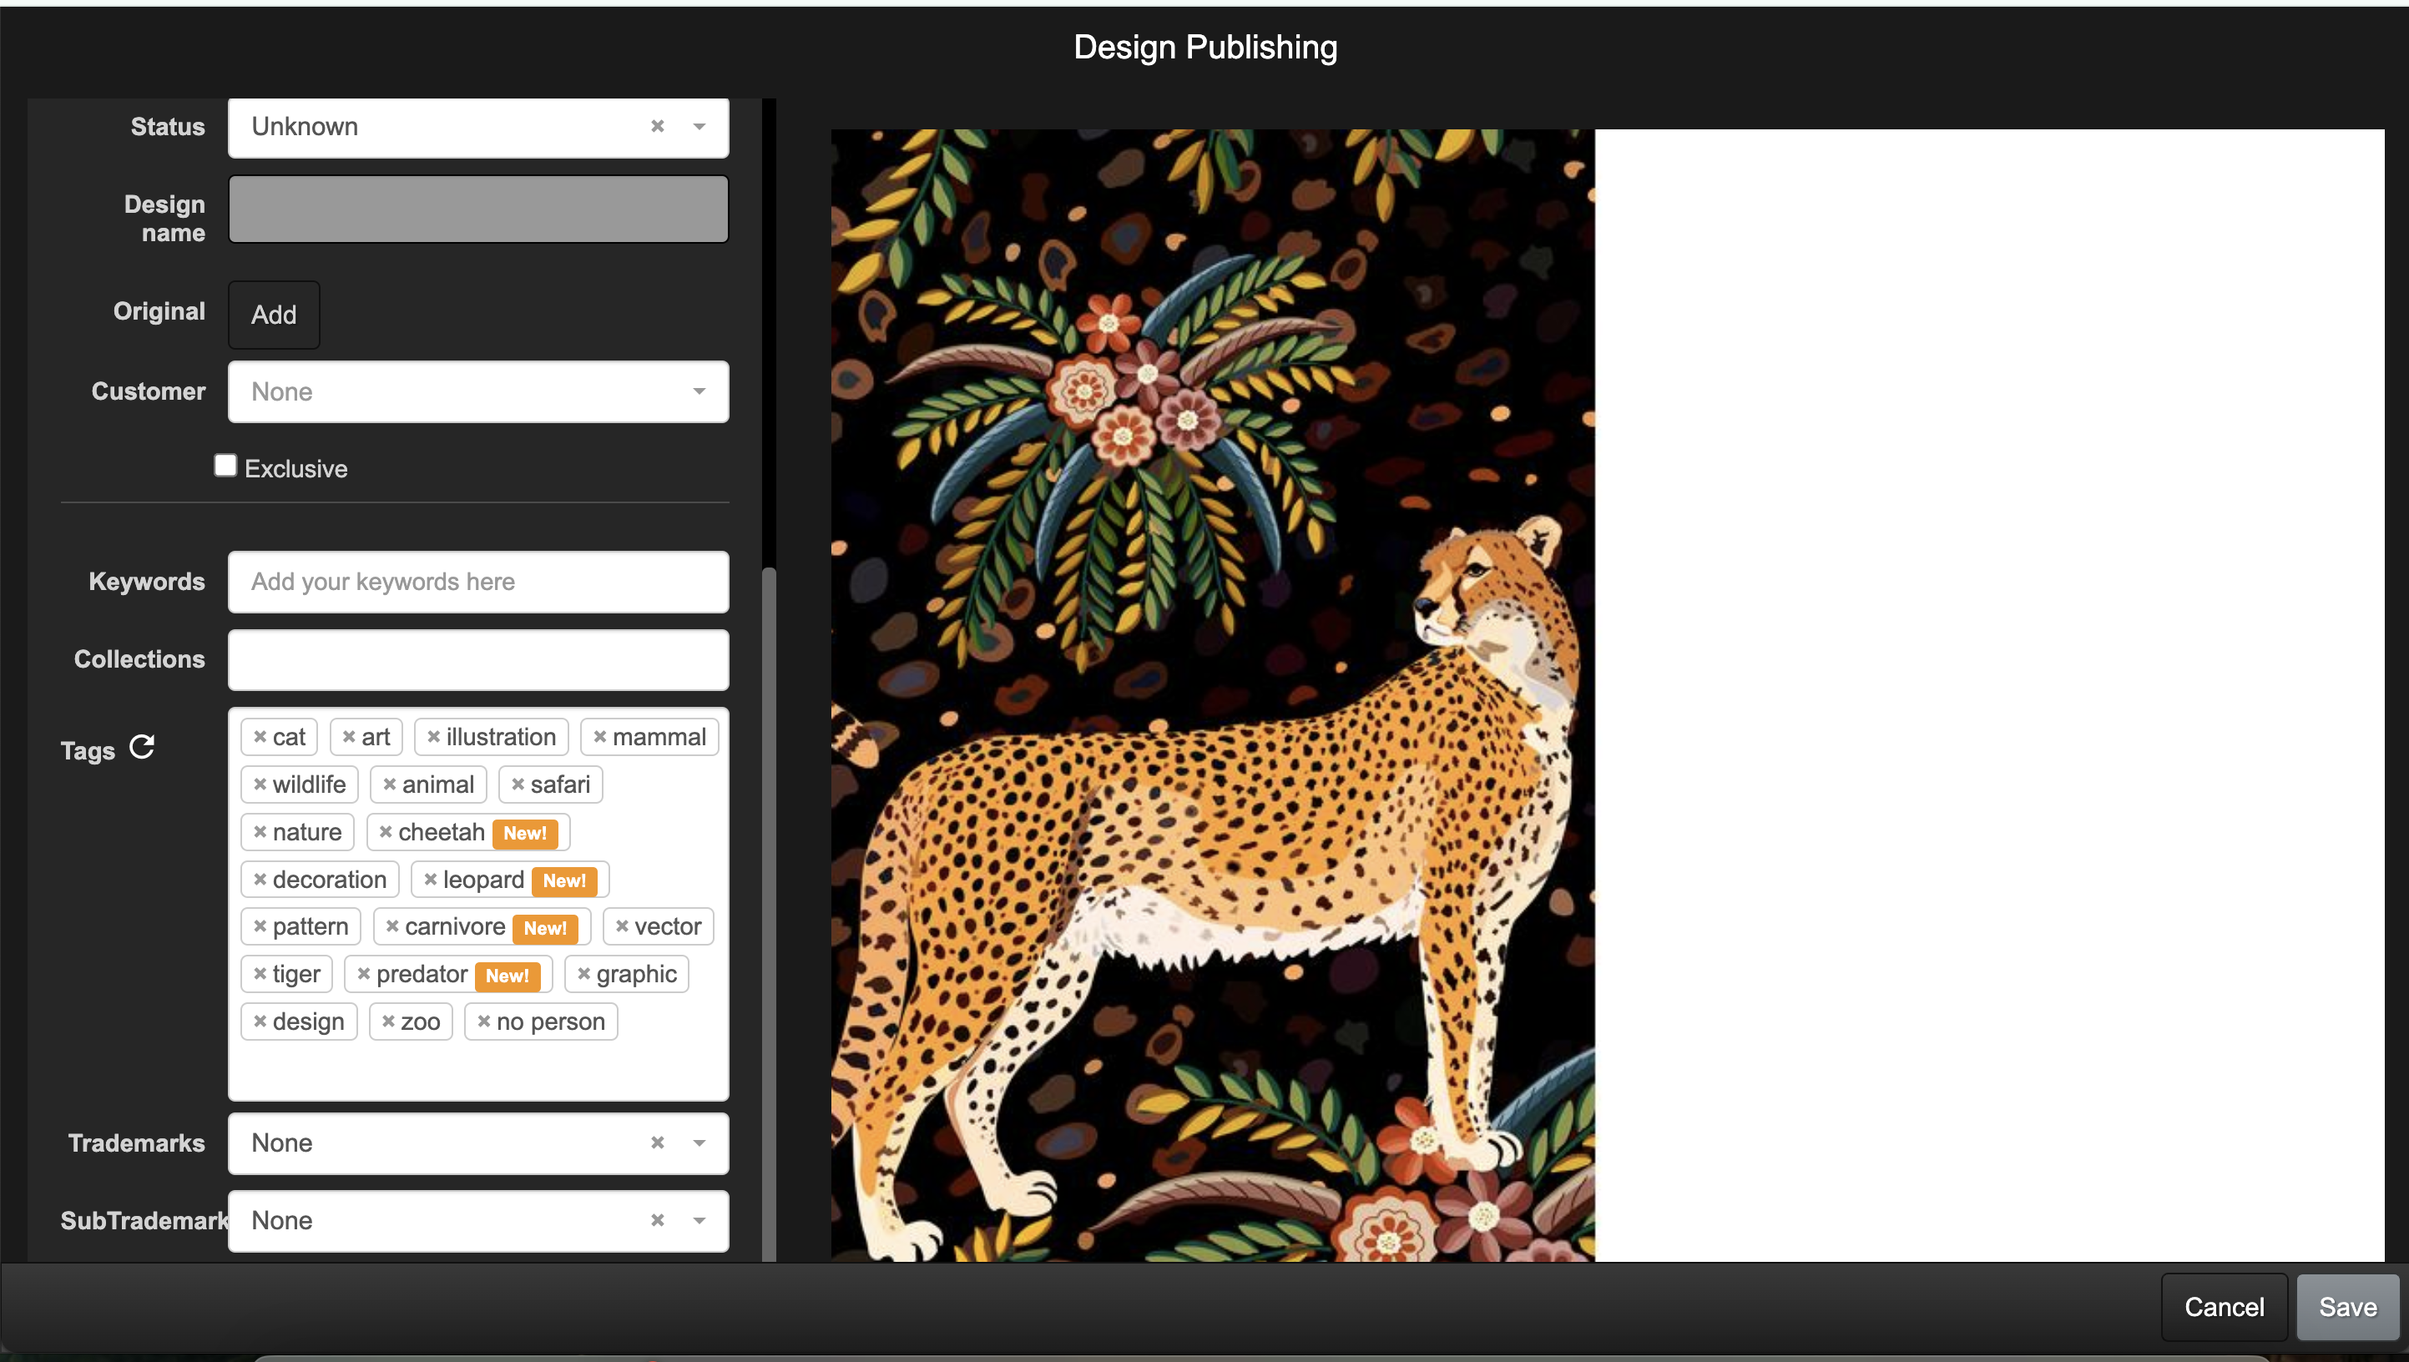Open the Trademarks dropdown arrow
Image resolution: width=2409 pixels, height=1362 pixels.
tap(699, 1143)
